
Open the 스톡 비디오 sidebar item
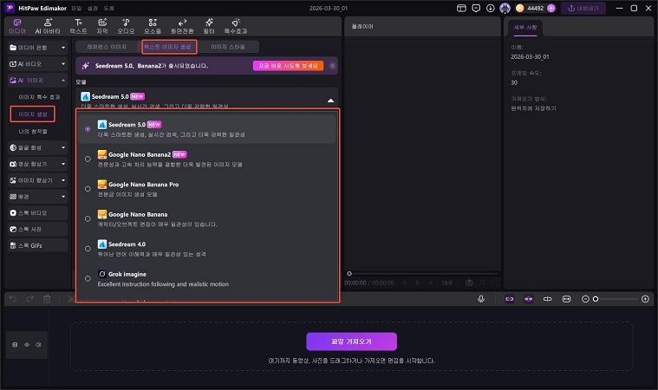38,213
